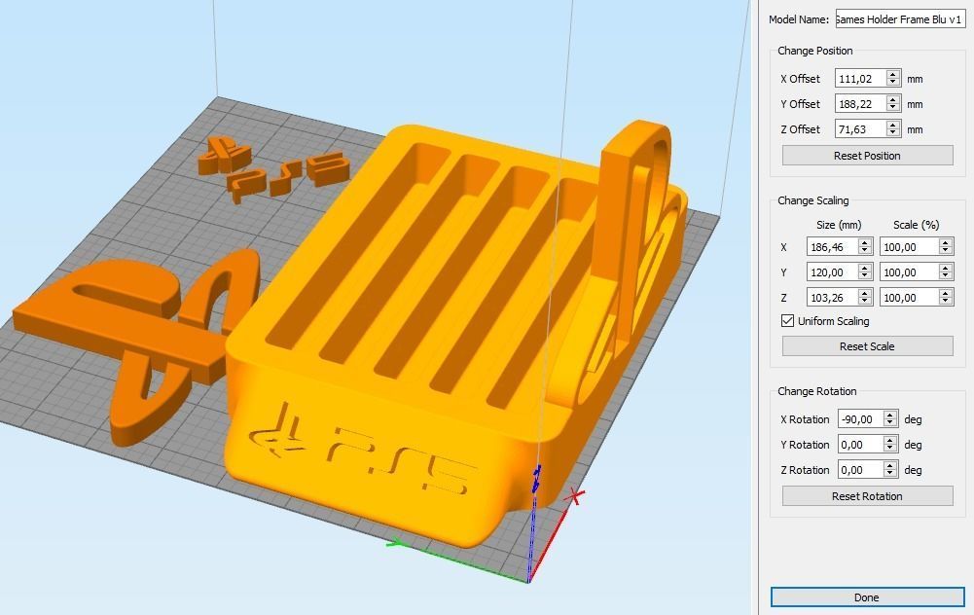Decrease Z scale percent down arrow
974x615 pixels.
click(x=946, y=302)
